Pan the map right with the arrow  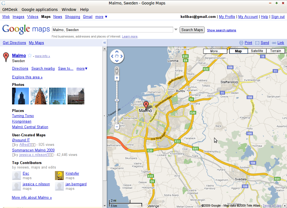click(x=122, y=56)
